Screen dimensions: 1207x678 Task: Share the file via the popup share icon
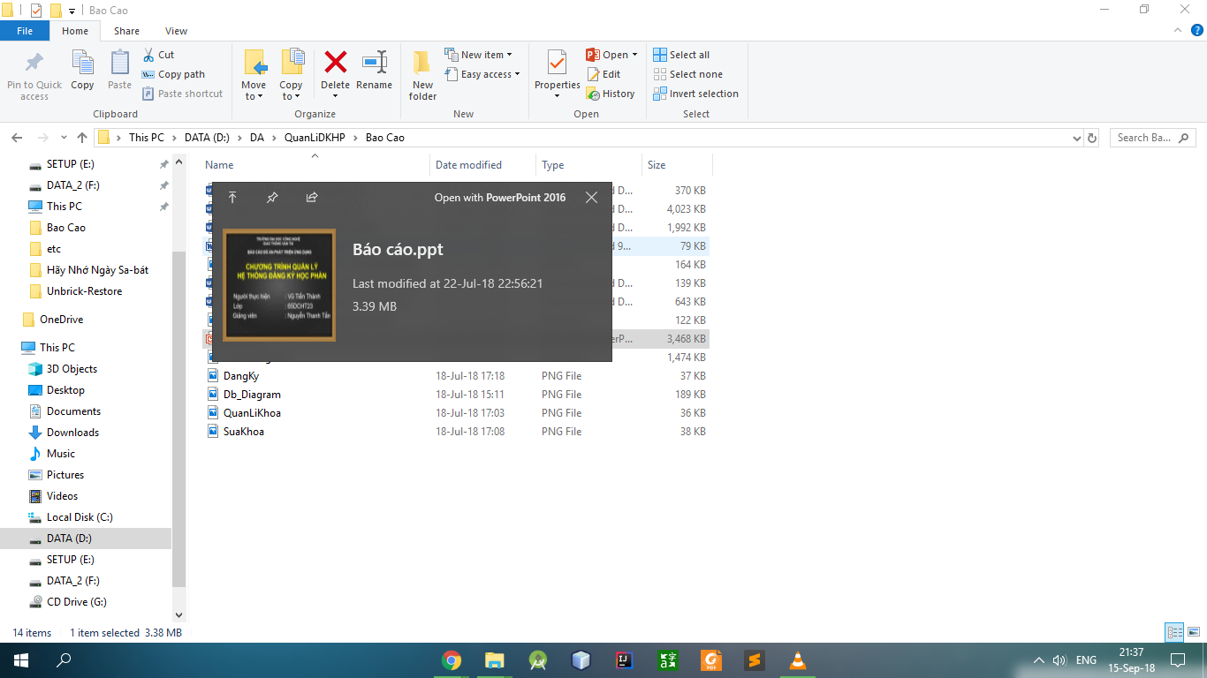[x=311, y=198]
